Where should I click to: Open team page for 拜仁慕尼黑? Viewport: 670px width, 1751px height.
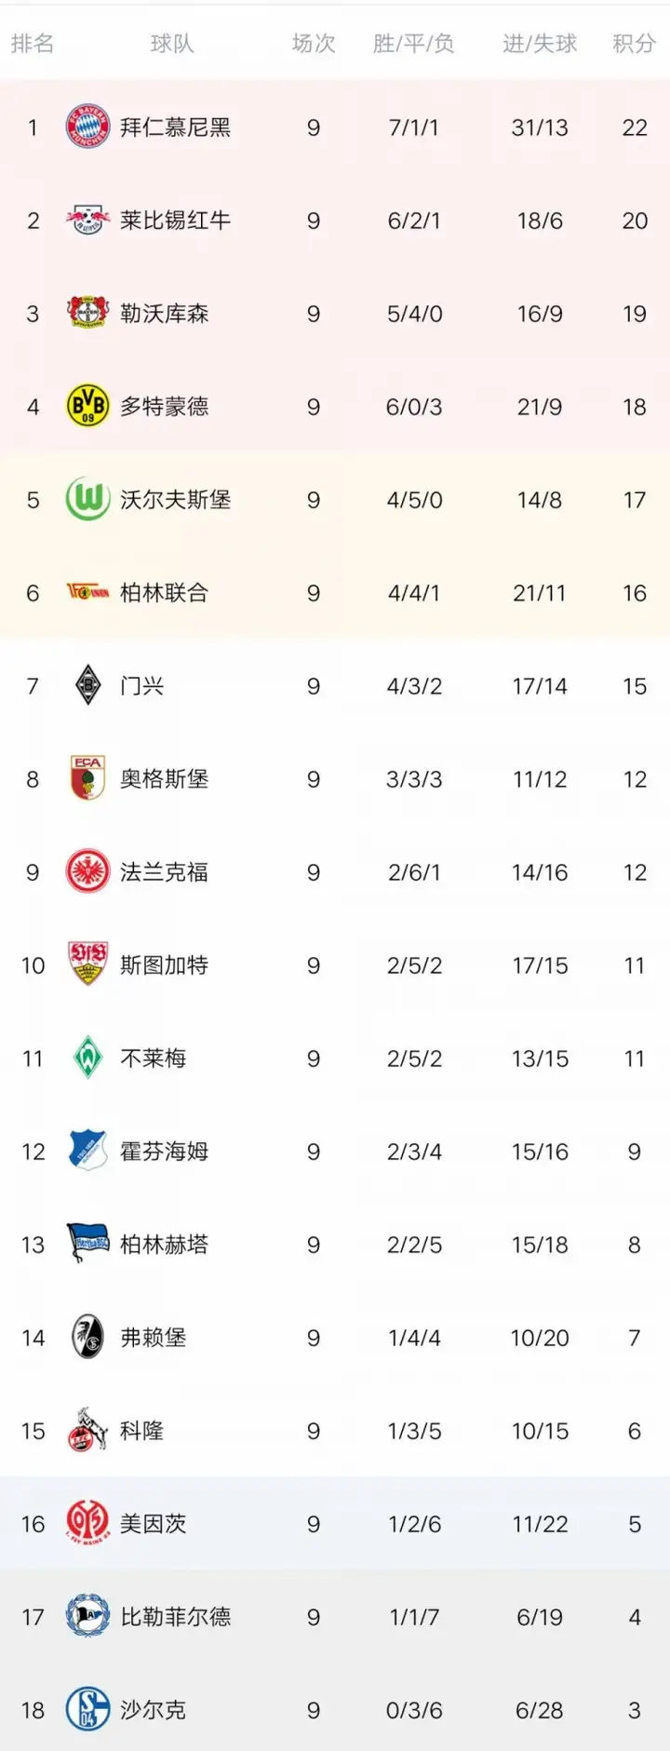point(175,128)
